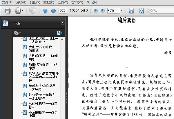Click the fit width scrolling icon
Image resolution: width=174 pixels, height=119 pixels.
tap(131, 11)
